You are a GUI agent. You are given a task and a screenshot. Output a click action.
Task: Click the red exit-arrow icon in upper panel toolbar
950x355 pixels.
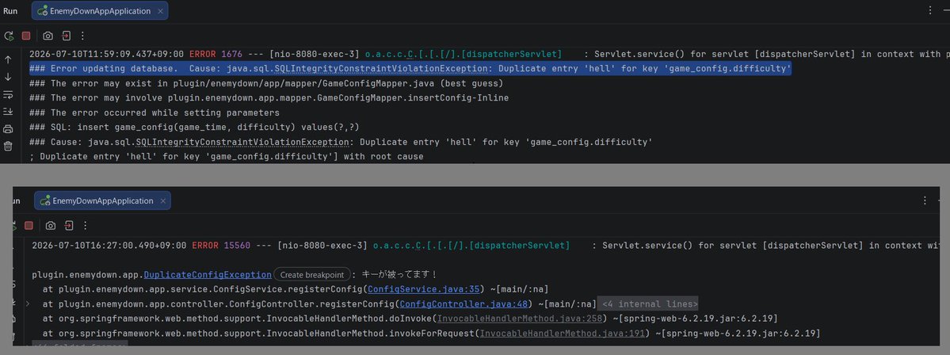(66, 36)
